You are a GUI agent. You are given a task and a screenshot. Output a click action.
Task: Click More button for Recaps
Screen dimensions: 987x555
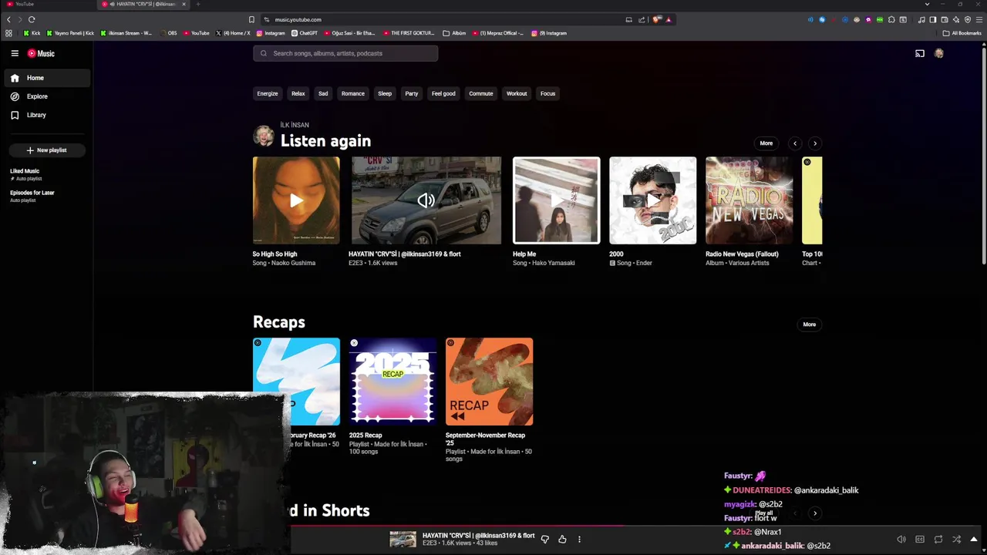coord(810,325)
